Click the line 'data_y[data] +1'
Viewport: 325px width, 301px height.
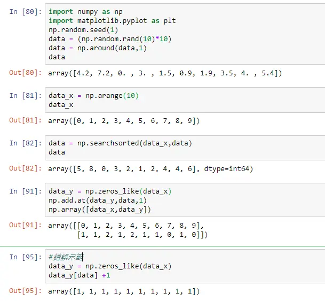[80, 275]
